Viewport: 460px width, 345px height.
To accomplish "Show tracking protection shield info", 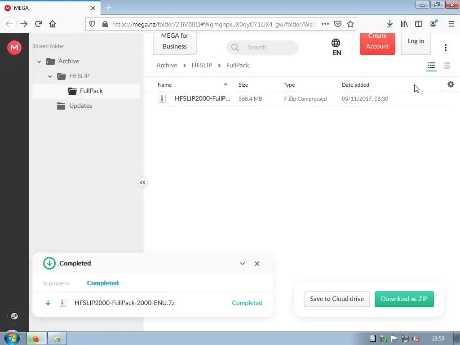I will coord(92,24).
